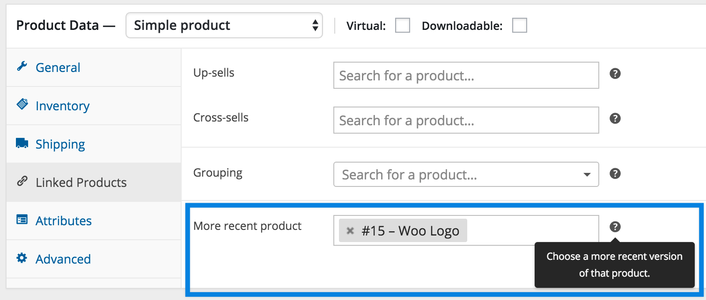Remove the #15 Woo Logo tag
This screenshot has width=706, height=300.
point(350,230)
